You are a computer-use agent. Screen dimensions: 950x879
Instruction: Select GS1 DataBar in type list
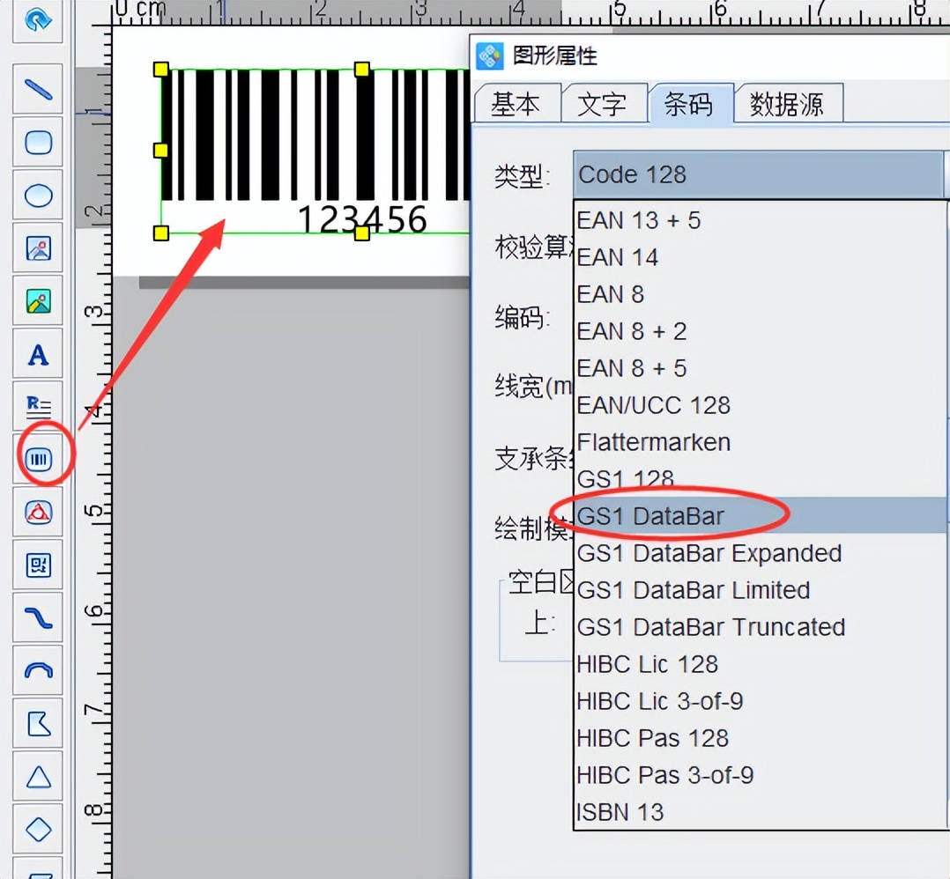761,516
